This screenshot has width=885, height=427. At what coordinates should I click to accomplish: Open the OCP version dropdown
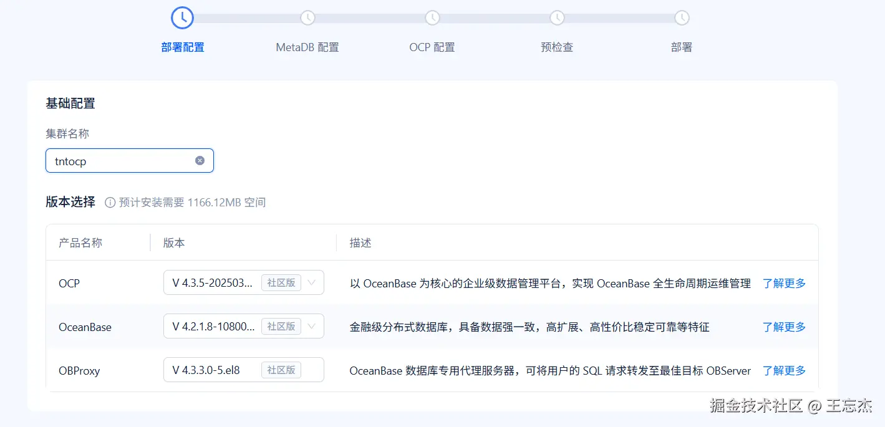[x=244, y=282]
